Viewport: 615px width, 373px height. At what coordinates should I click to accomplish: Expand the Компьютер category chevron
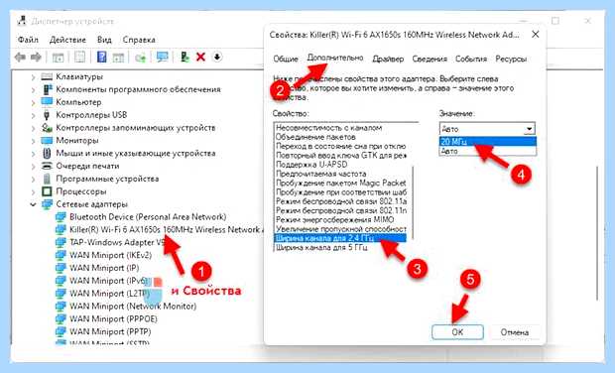pyautogui.click(x=33, y=102)
